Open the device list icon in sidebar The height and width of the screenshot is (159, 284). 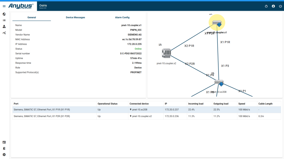pyautogui.click(x=4, y=20)
